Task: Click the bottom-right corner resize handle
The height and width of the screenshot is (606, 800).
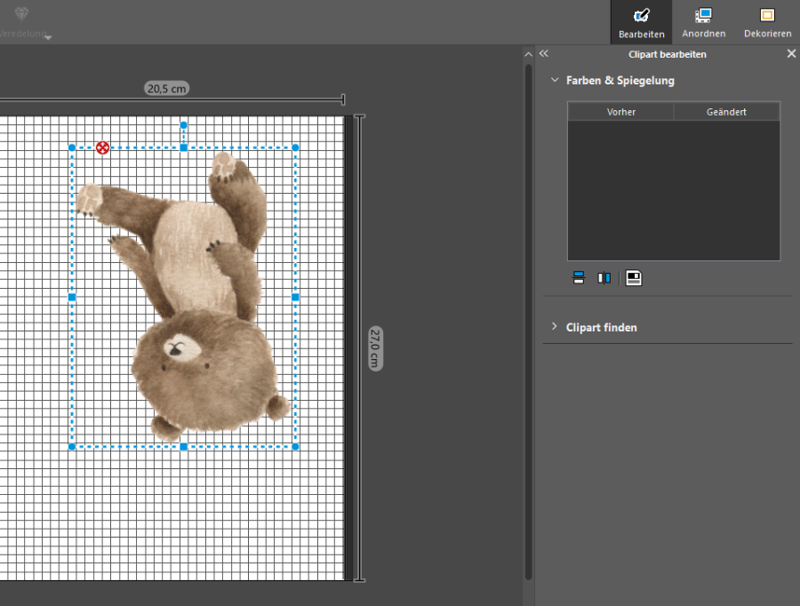Action: click(295, 446)
